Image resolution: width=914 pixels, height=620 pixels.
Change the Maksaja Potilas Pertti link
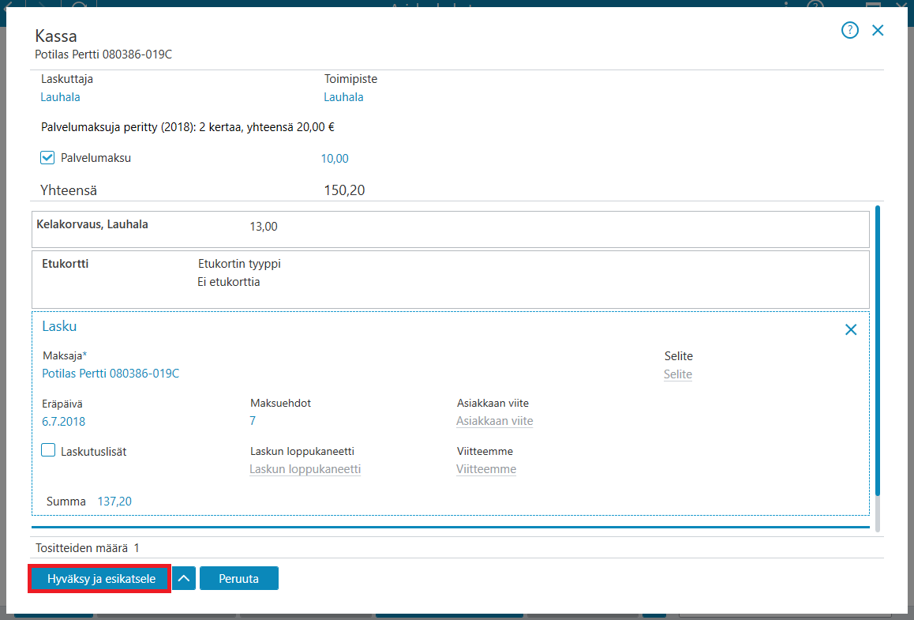pos(111,374)
